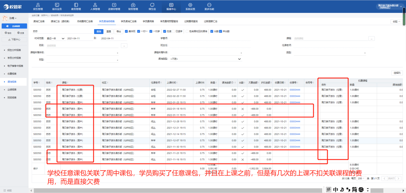This screenshot has width=406, height=193.
Task: Open the 类型 dropdown
Action: tap(330, 53)
